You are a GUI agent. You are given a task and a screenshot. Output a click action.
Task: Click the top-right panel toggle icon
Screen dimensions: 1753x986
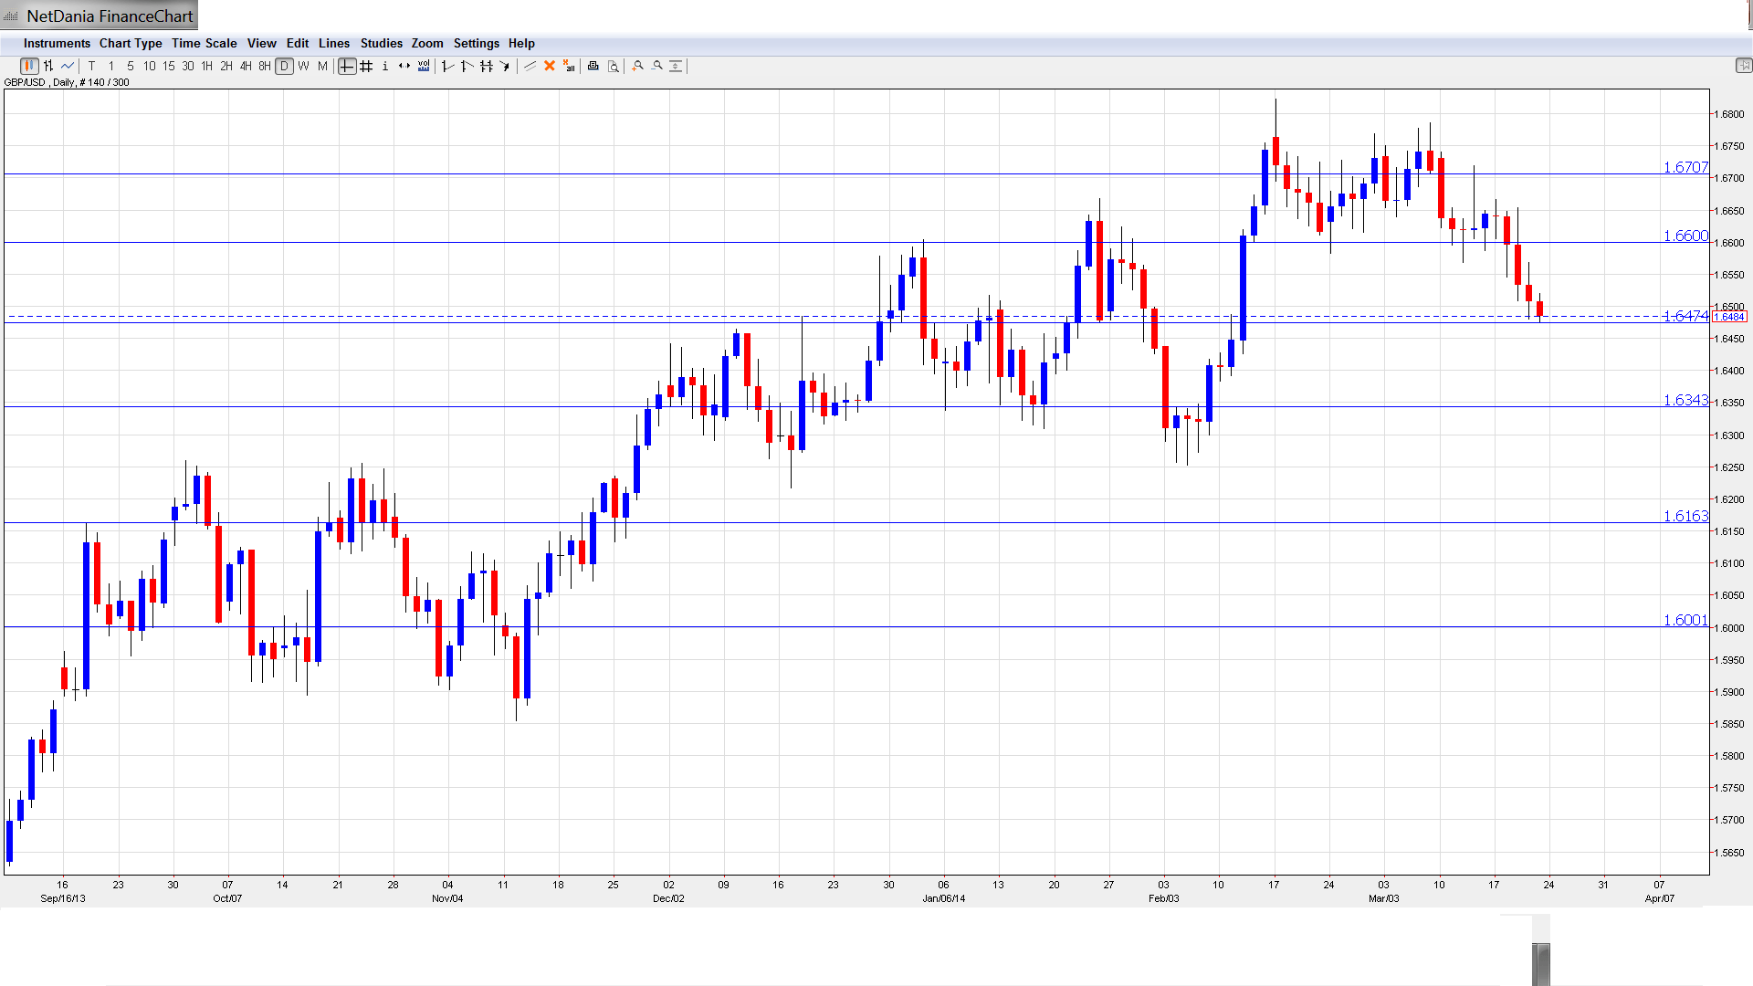coord(1743,66)
